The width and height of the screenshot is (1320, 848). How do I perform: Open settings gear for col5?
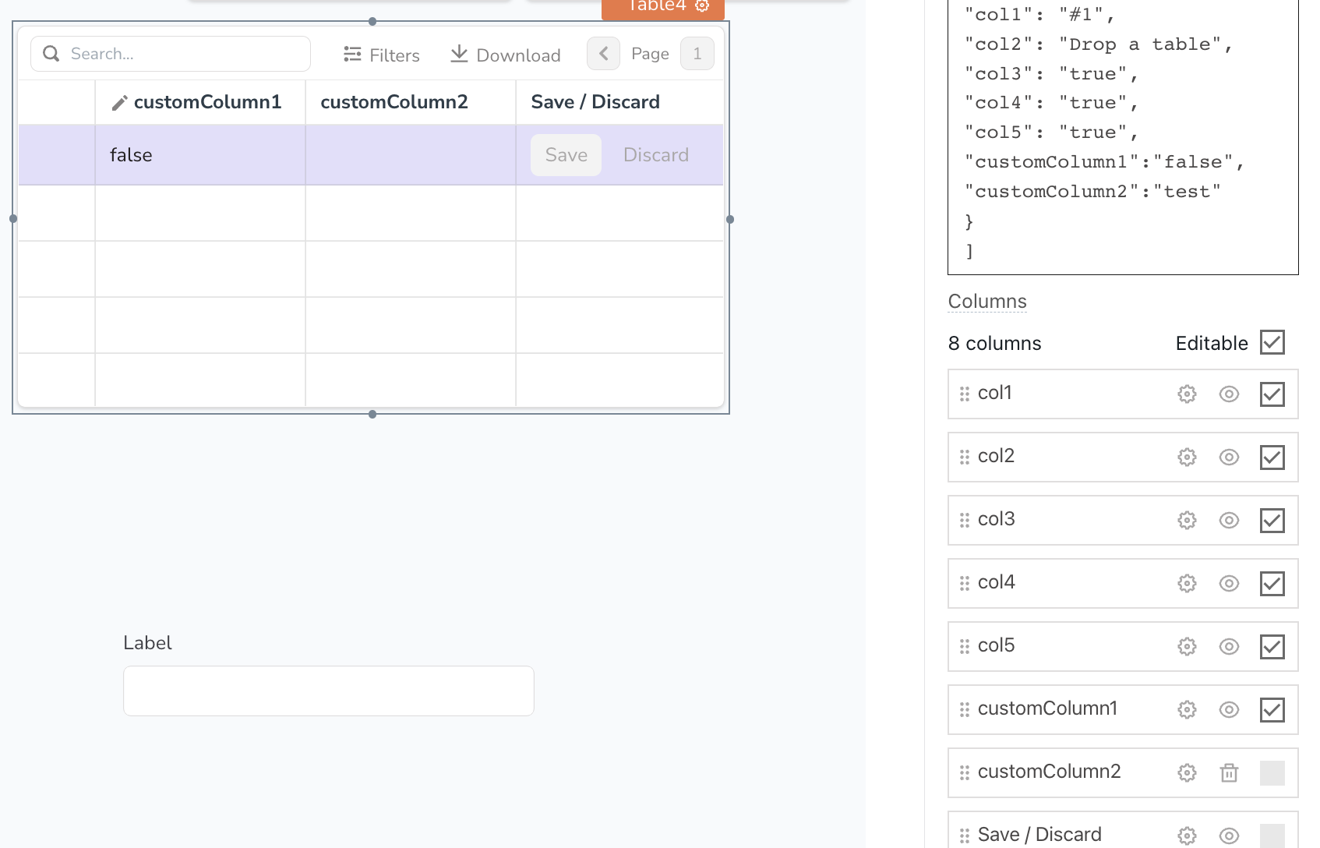(x=1187, y=647)
